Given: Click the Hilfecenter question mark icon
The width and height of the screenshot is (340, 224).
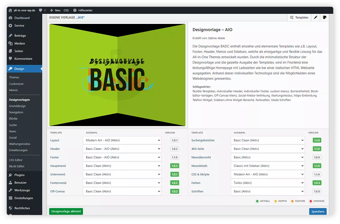Looking at the screenshot, I should 75,10.
